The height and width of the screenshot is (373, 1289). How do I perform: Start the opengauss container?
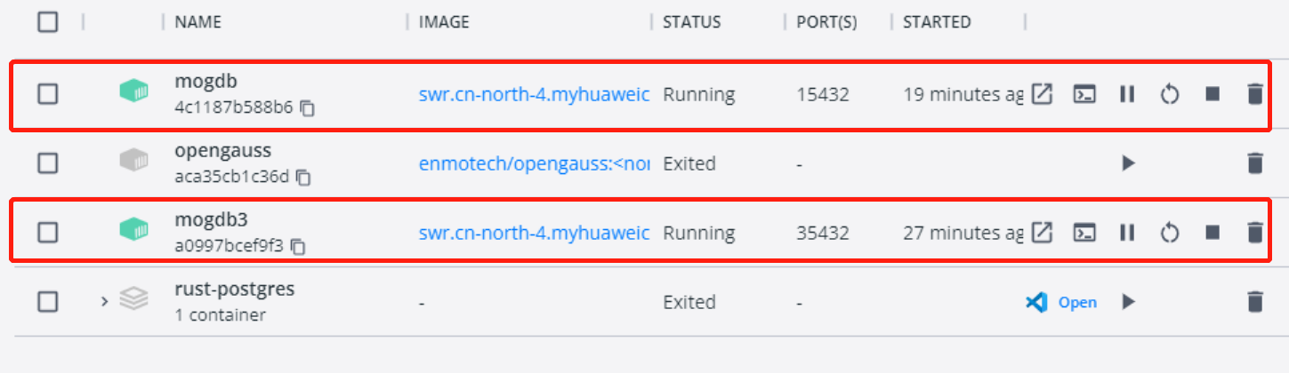1128,163
